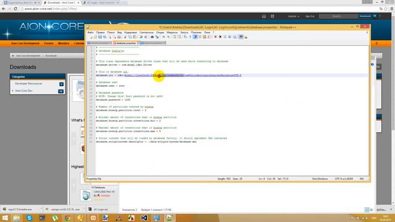The image size is (395, 222).
Task: Open the Правка menu
Action: [x=100, y=33]
